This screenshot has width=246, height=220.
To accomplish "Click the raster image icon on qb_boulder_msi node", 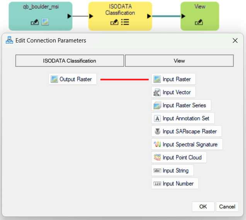I will (45, 22).
